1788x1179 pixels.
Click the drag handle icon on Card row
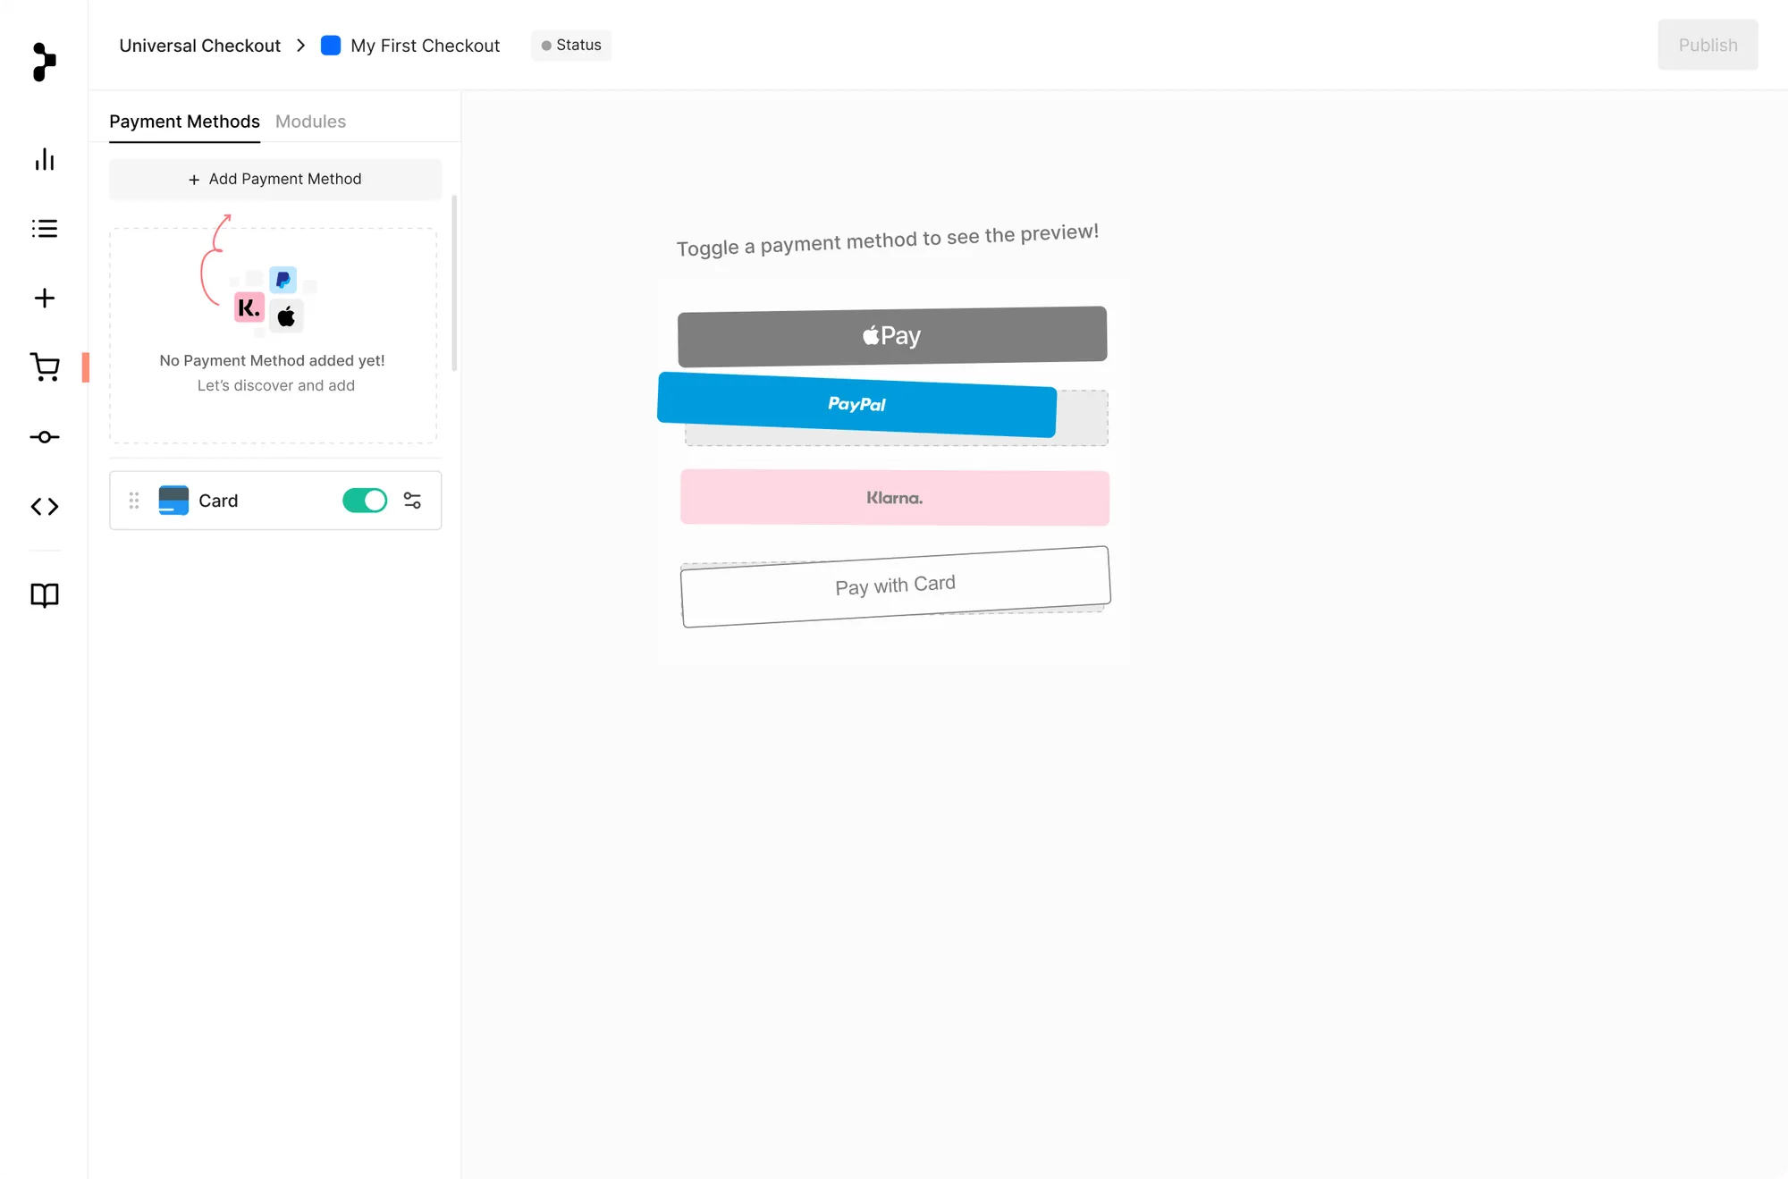click(x=133, y=500)
